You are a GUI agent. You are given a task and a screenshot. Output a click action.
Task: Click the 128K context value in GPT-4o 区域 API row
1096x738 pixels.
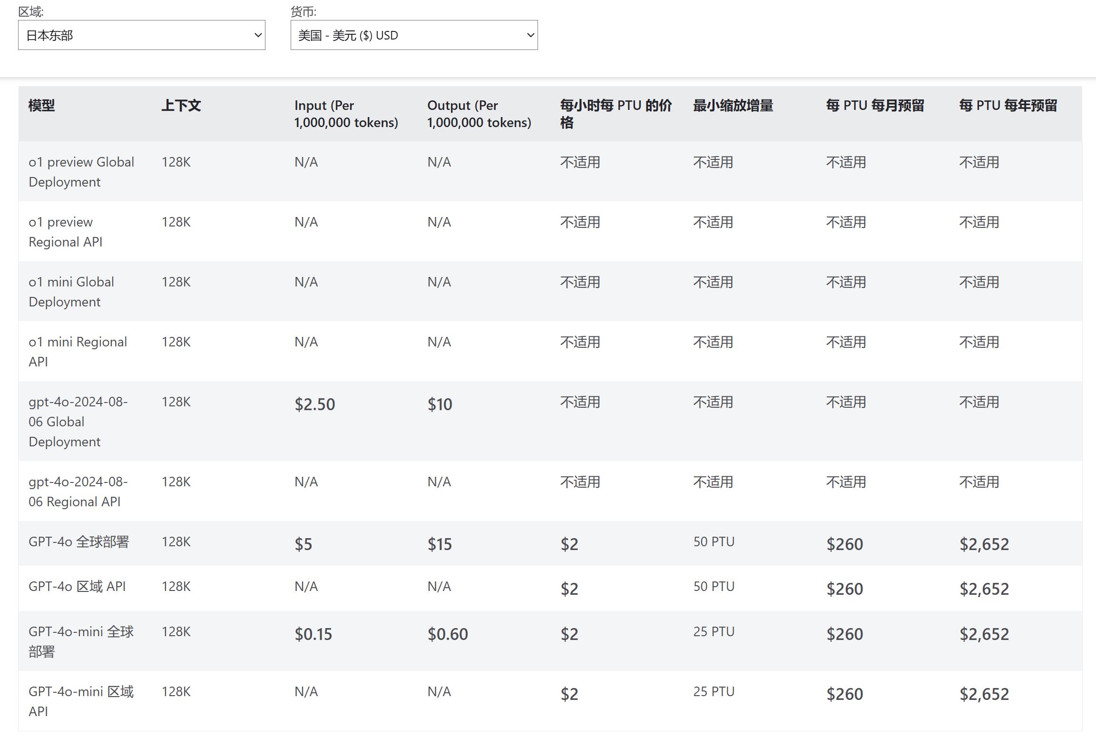pos(176,587)
